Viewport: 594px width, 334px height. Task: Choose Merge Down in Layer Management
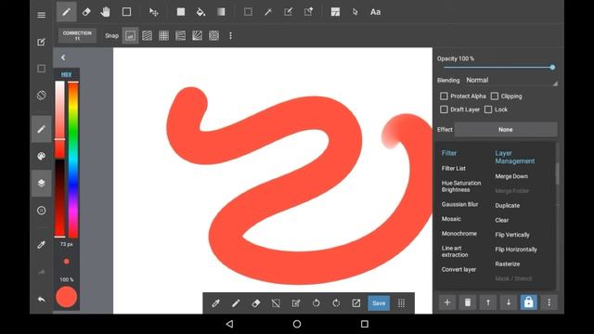(511, 176)
